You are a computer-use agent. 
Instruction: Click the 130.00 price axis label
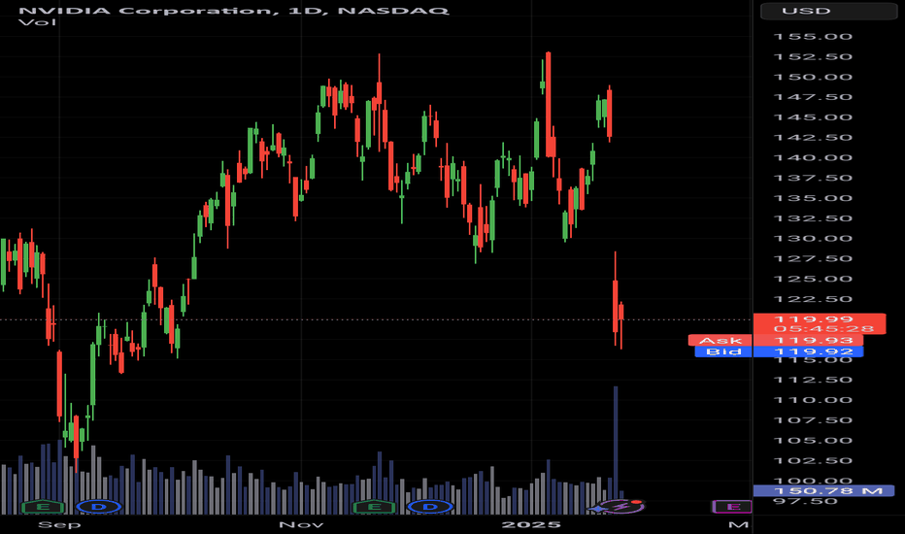tap(813, 239)
